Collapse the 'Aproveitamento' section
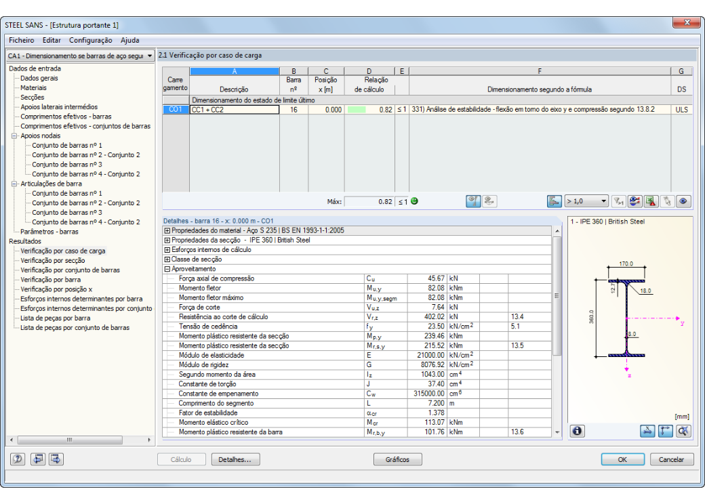The image size is (705, 504). pyautogui.click(x=167, y=269)
